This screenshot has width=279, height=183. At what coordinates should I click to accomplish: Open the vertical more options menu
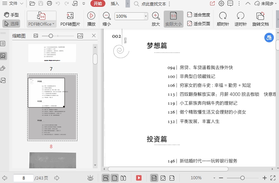(239, 3)
